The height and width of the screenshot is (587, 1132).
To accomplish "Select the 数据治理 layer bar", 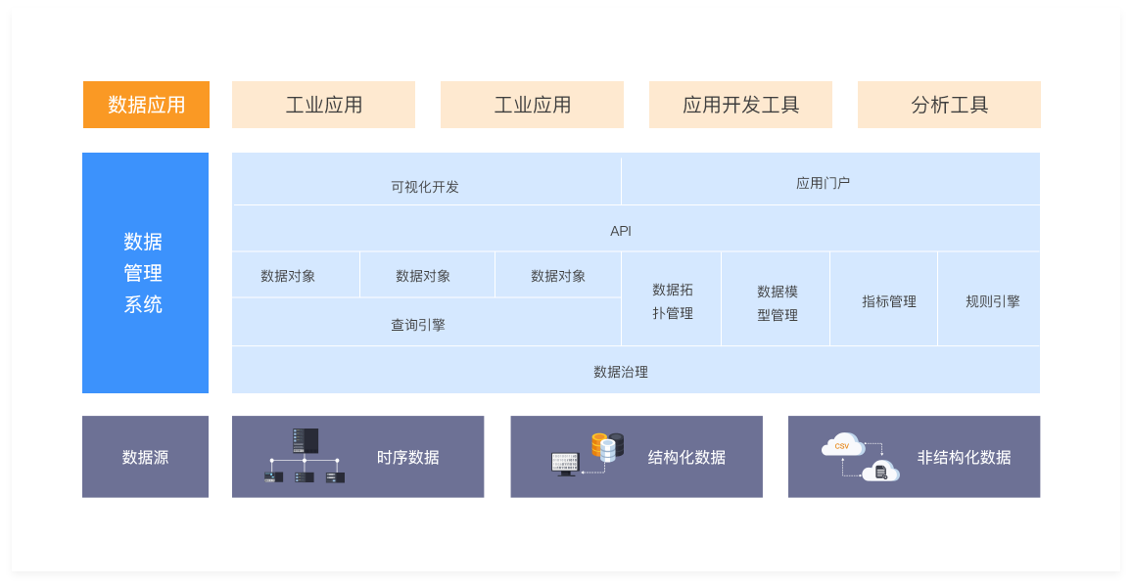I will click(621, 372).
